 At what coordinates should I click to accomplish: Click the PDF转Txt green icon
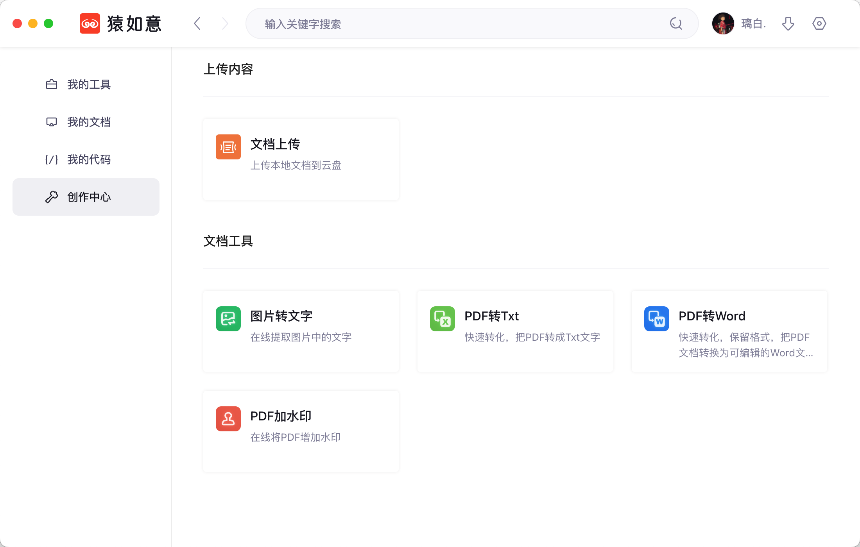coord(443,319)
